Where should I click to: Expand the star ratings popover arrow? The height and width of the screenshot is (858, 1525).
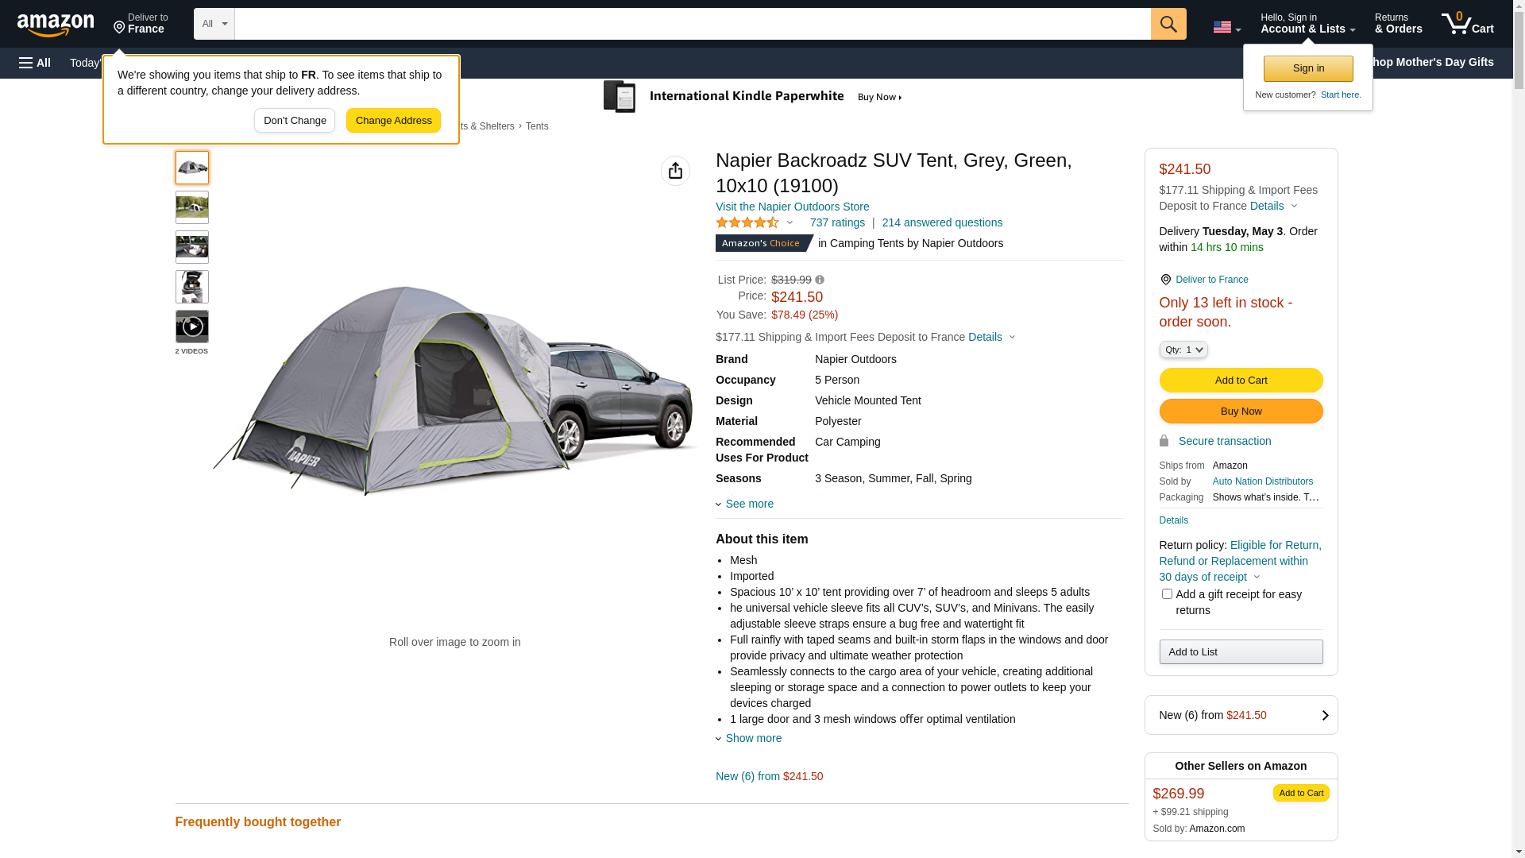click(x=790, y=223)
